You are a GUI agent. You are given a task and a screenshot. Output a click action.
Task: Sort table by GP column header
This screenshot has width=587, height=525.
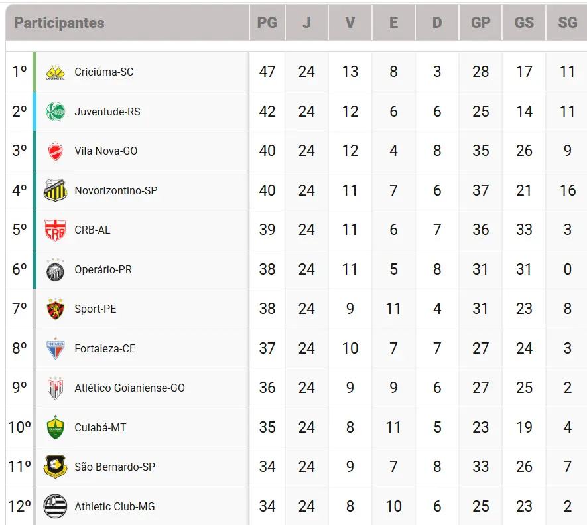coord(481,23)
